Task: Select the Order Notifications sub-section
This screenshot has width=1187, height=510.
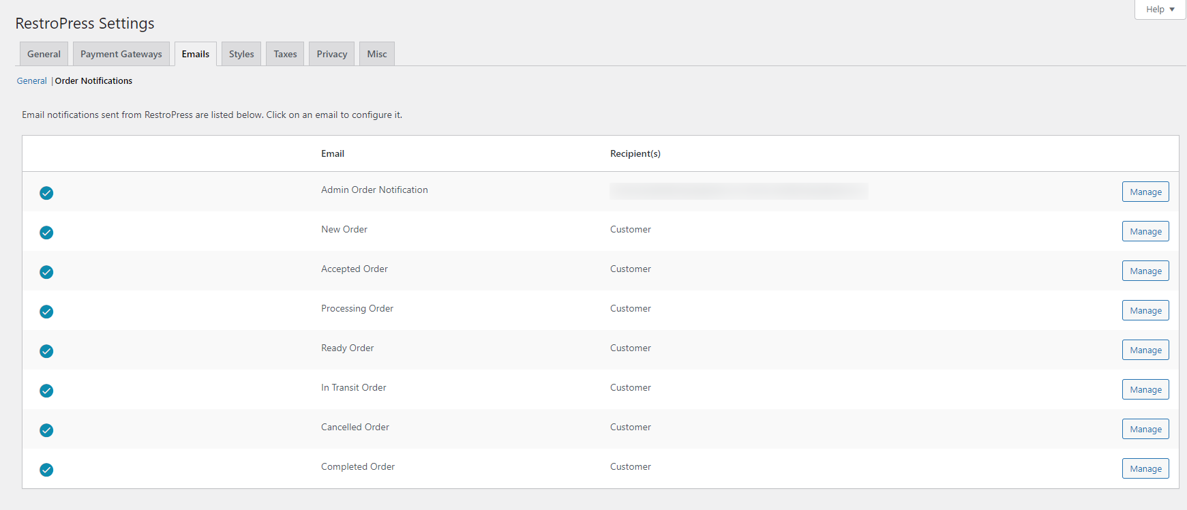Action: 93,80
